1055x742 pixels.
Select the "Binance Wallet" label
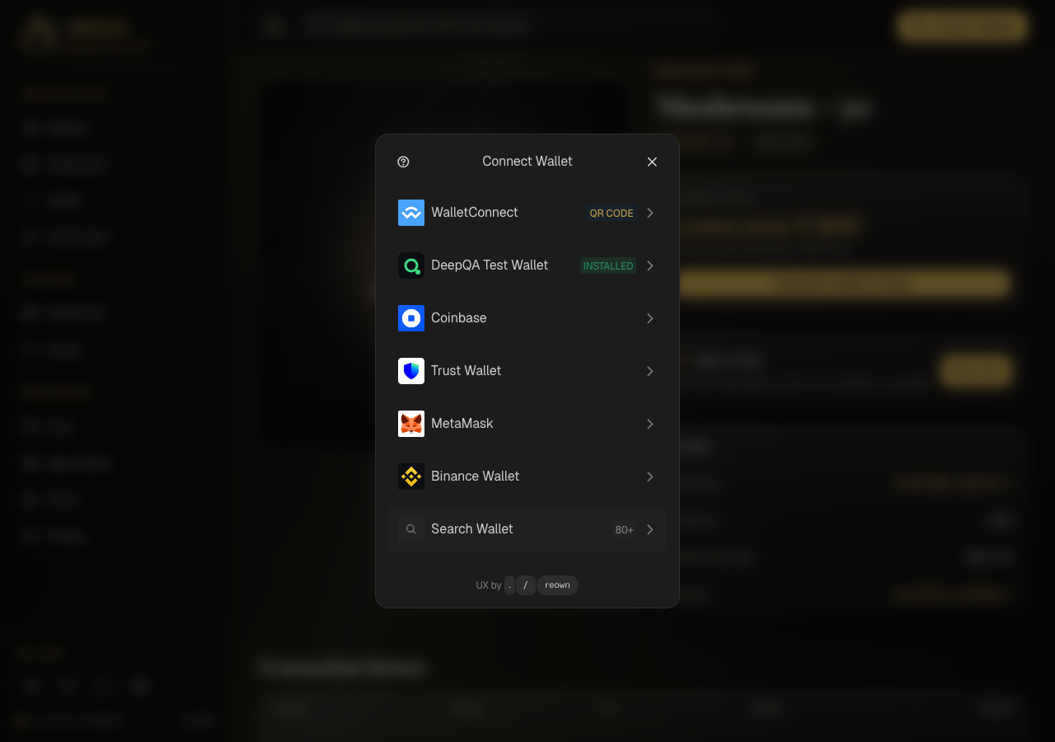pyautogui.click(x=476, y=477)
